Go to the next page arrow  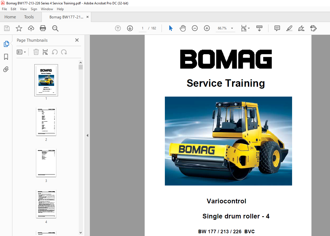click(130, 28)
